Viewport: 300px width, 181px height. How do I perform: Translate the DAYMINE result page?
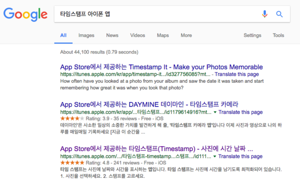(241, 112)
